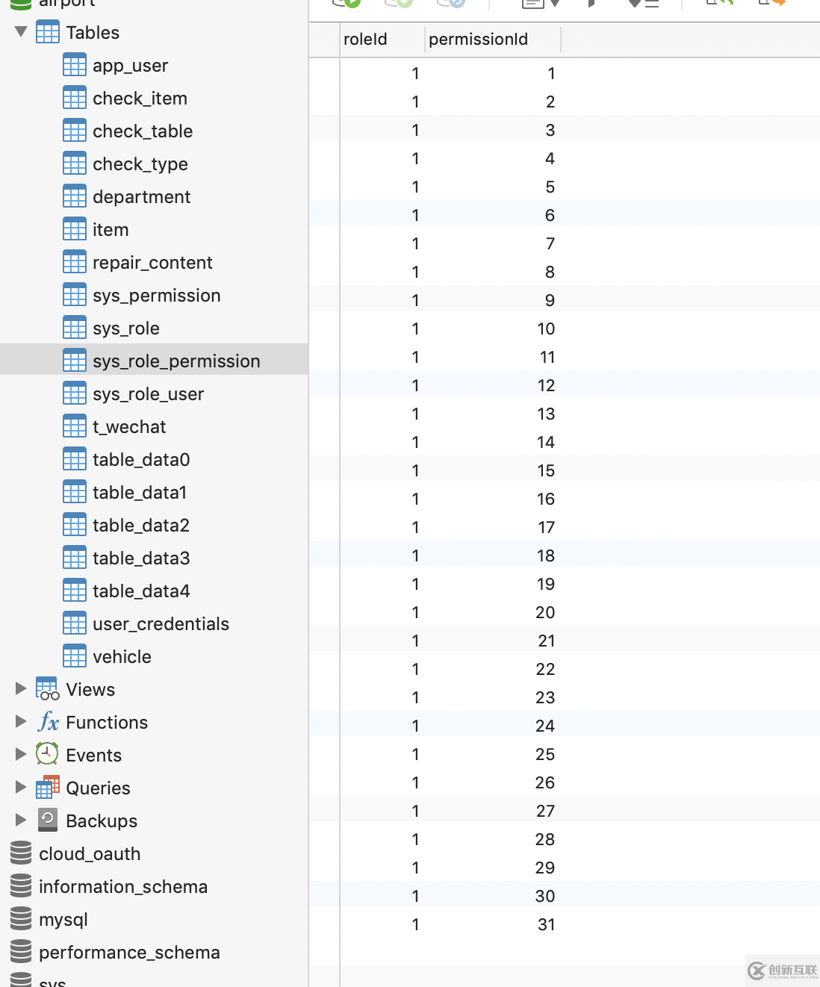Viewport: 820px width, 987px height.
Task: Click the sys_role_user table icon
Action: 75,393
